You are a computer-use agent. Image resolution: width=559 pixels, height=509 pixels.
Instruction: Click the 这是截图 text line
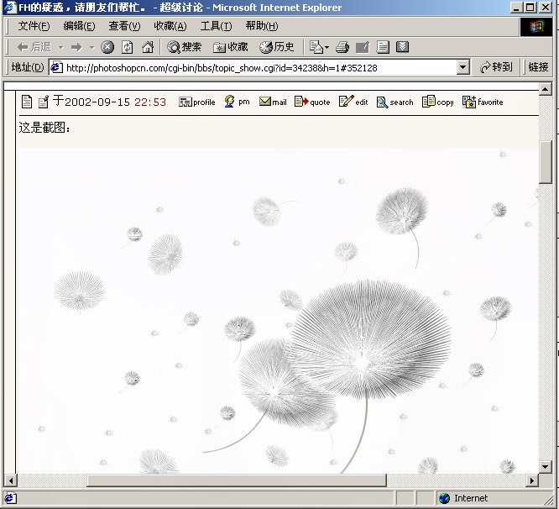[44, 128]
